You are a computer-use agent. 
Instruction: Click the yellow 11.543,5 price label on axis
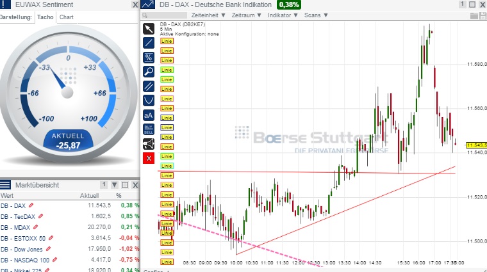coord(477,145)
